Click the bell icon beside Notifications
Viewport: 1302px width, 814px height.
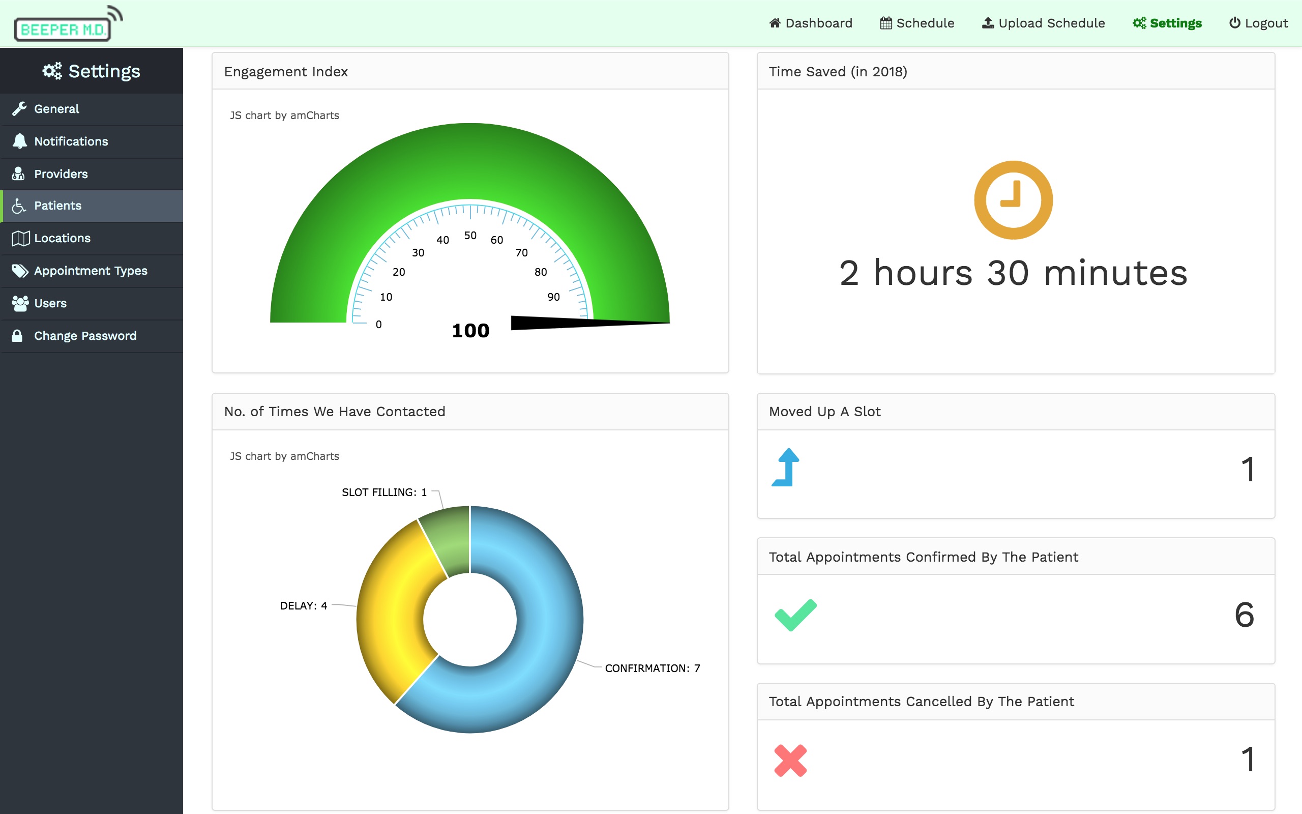pos(19,141)
